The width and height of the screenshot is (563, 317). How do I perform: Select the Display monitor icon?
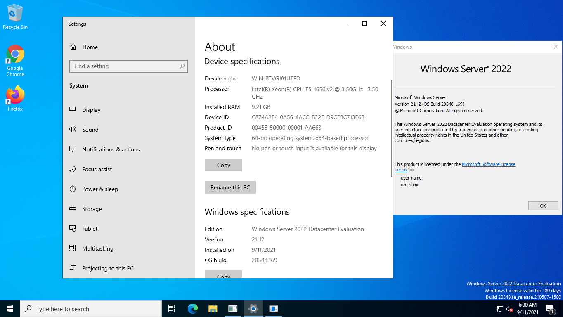tap(73, 110)
